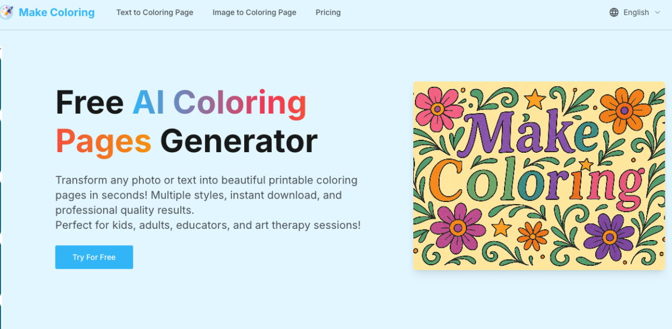The height and width of the screenshot is (329, 672).
Task: Click the pink flower in the illustration
Action: coord(437,108)
